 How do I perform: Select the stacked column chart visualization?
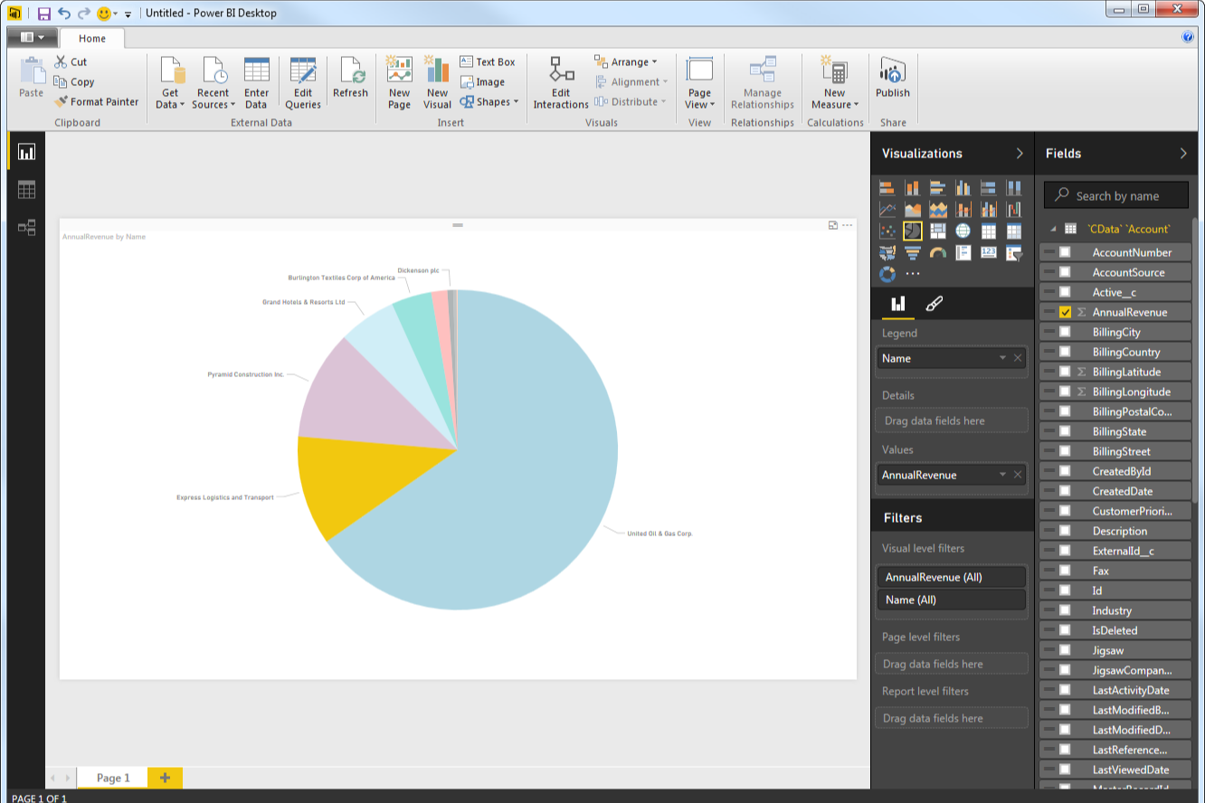pyautogui.click(x=913, y=188)
